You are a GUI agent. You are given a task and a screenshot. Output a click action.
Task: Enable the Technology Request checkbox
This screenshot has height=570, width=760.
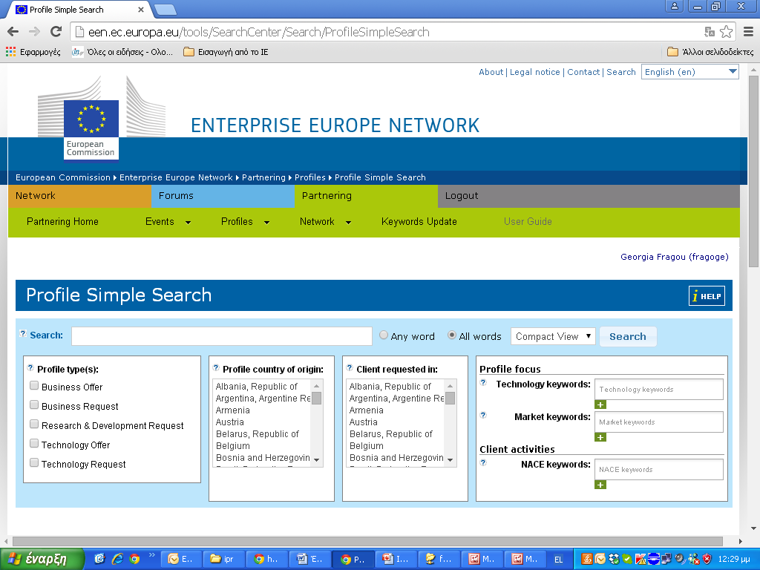pyautogui.click(x=34, y=463)
